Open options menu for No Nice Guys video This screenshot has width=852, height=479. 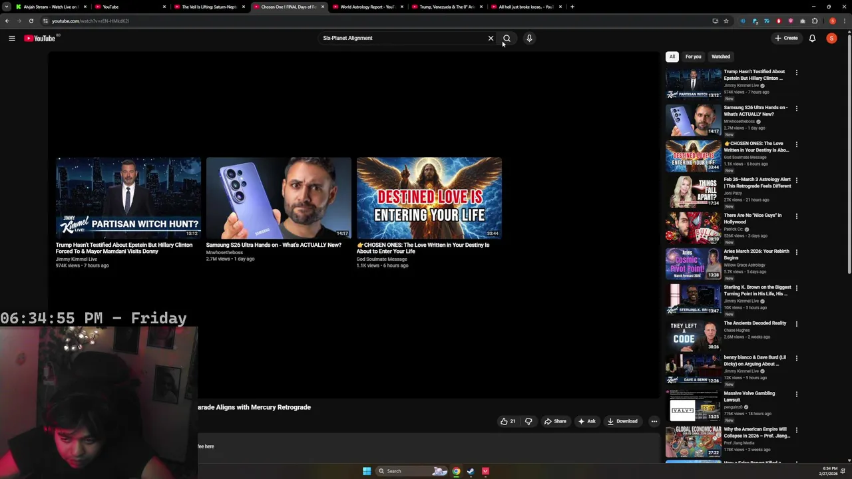pyautogui.click(x=796, y=216)
